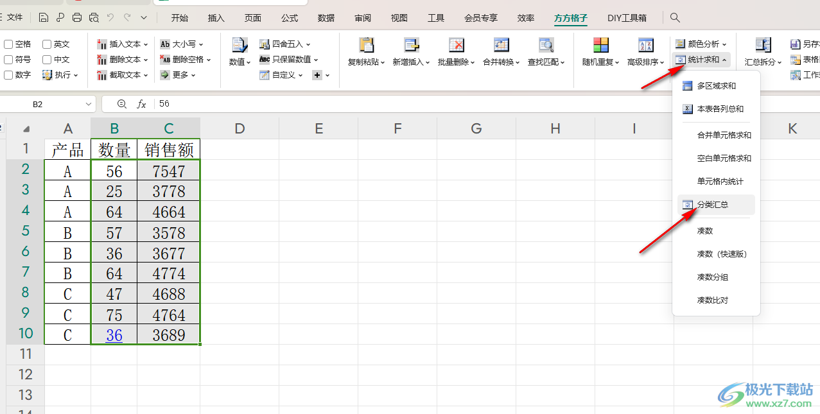Open the 插入文本 dropdown

(123, 44)
